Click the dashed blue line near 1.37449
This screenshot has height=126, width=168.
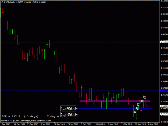pos(80,91)
